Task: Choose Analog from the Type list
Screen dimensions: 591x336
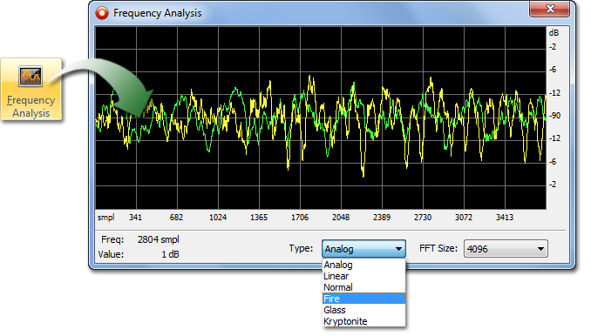Action: [x=363, y=265]
